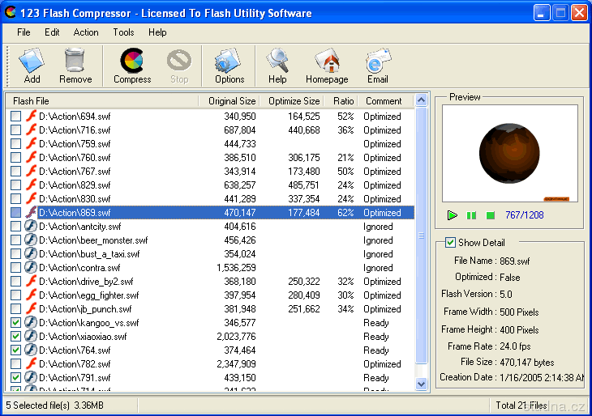
Task: Open the Tools menu
Action: (x=124, y=32)
